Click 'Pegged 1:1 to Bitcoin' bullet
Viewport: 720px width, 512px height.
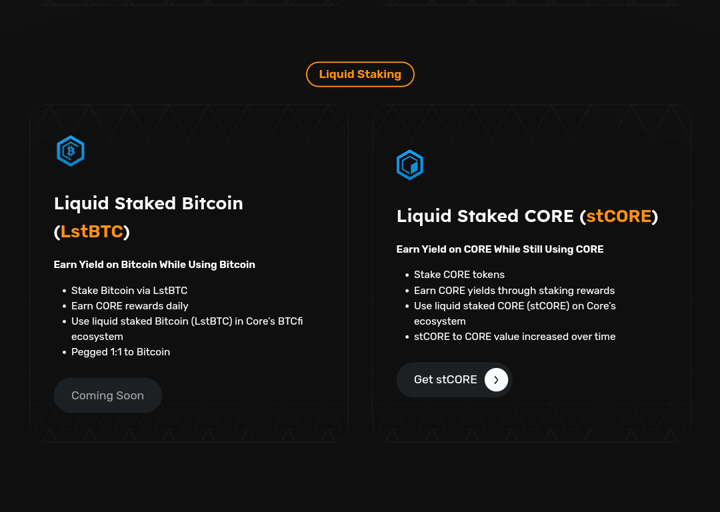pyautogui.click(x=121, y=352)
